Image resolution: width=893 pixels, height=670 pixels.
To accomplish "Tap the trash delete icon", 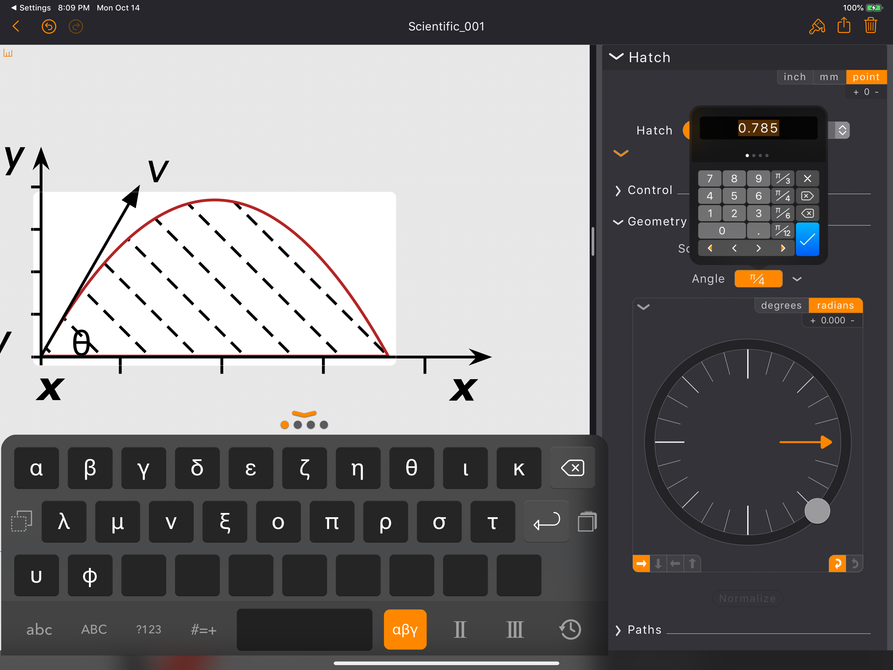I will pyautogui.click(x=871, y=26).
